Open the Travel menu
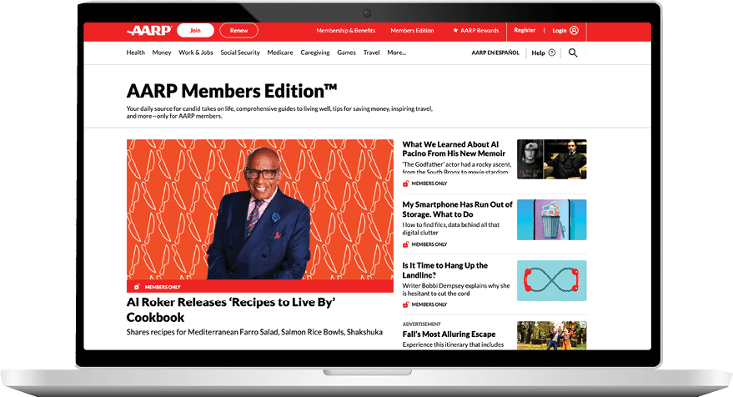733x397 pixels. click(x=372, y=53)
